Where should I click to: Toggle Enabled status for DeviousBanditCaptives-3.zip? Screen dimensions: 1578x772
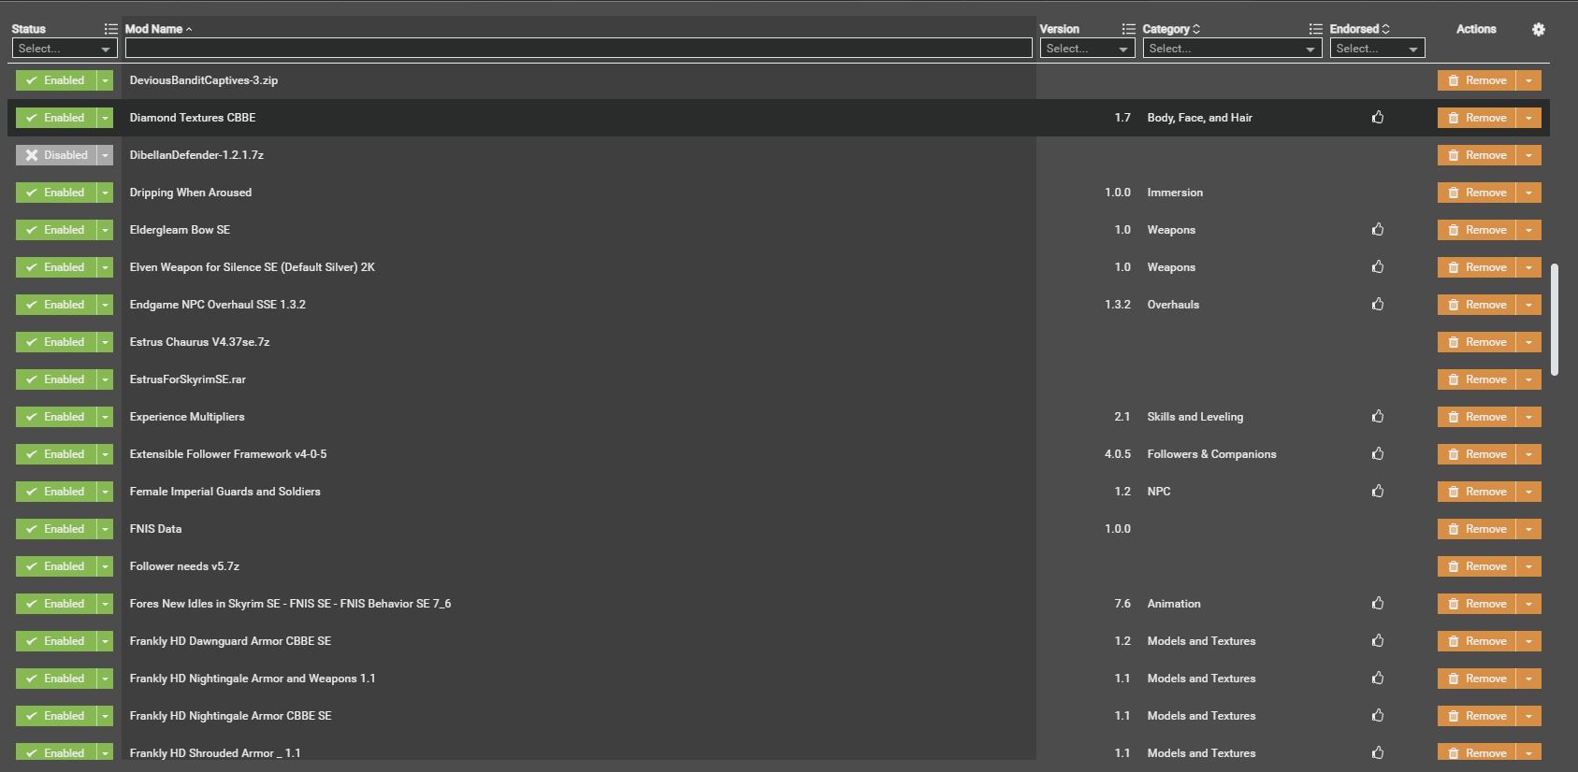click(56, 80)
